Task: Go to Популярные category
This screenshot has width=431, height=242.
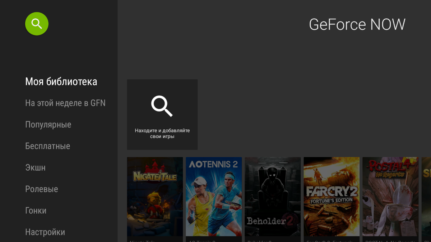Action: (48, 125)
